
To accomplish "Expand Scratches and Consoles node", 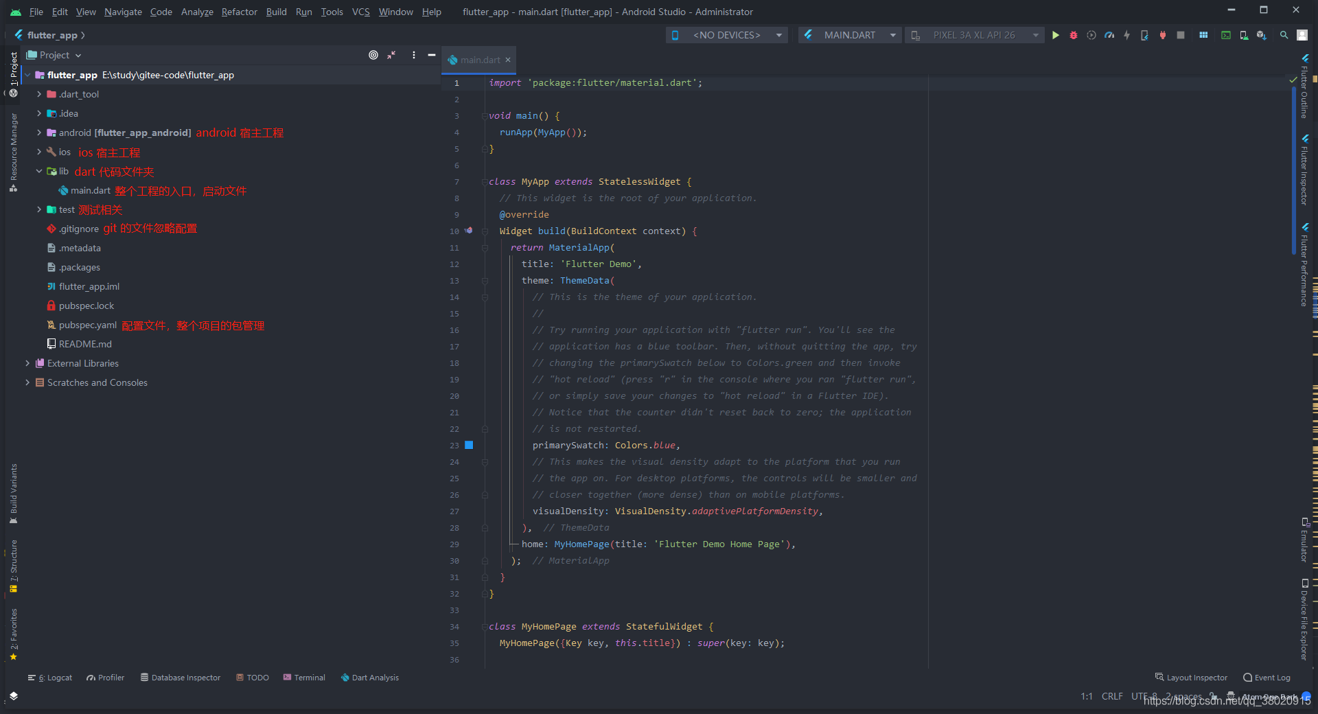I will [27, 382].
